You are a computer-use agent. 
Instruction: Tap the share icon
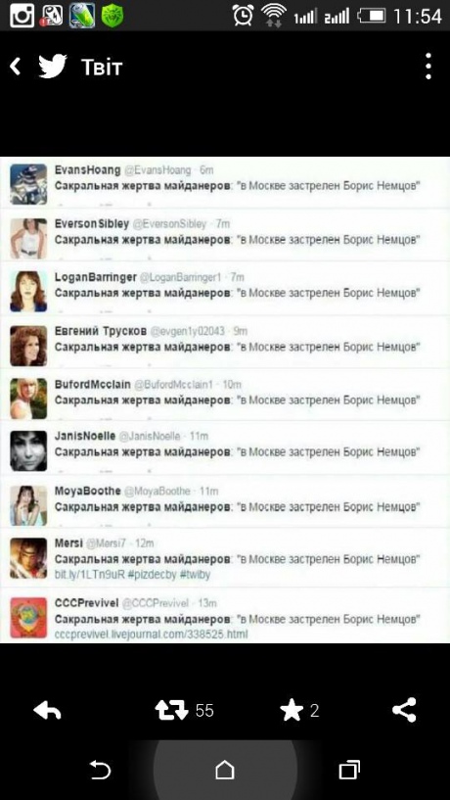click(x=405, y=710)
